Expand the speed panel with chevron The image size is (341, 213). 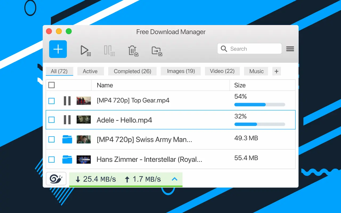[x=174, y=179]
